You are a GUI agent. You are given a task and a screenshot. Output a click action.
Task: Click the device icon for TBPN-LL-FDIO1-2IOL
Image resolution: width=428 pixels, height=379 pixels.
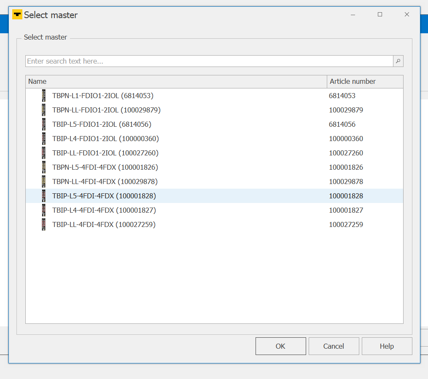[44, 110]
